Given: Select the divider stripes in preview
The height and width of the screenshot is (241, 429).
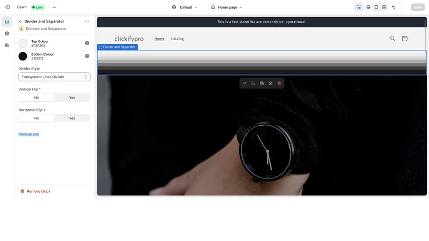Looking at the screenshot, I should click(x=262, y=63).
